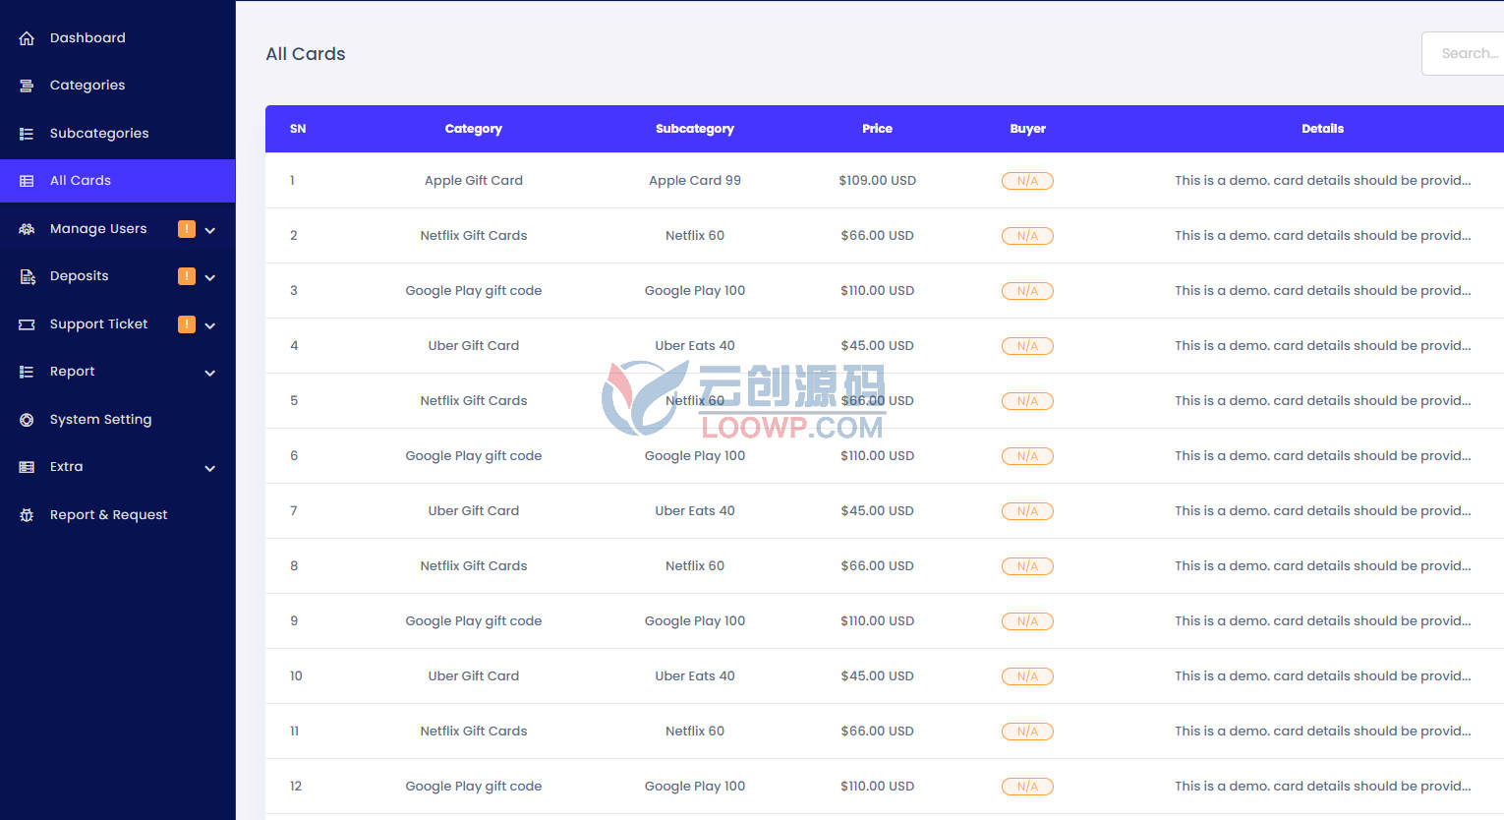The width and height of the screenshot is (1504, 820).
Task: Expand the Report menu chevron
Action: click(209, 373)
